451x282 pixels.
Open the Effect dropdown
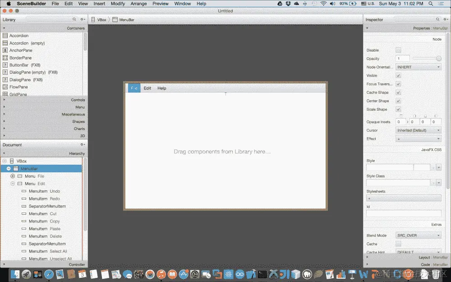click(418, 139)
